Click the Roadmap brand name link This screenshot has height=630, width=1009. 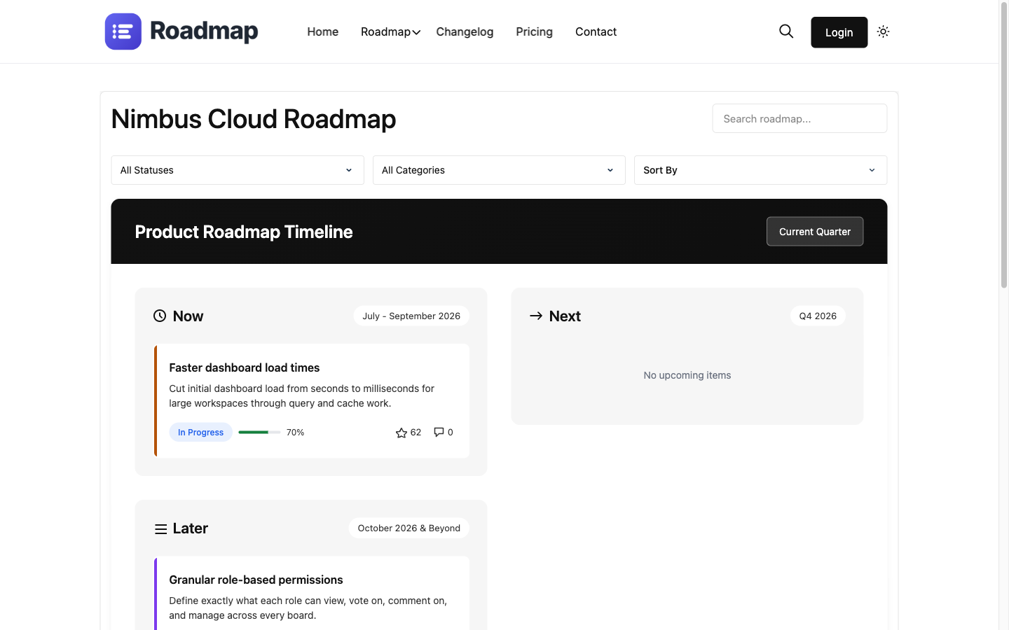pos(204,31)
